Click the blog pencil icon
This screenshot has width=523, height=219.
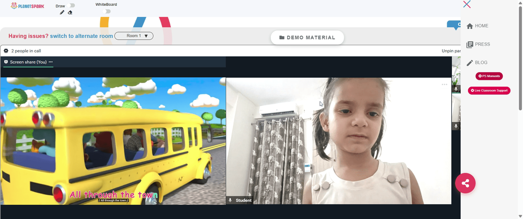coord(470,63)
